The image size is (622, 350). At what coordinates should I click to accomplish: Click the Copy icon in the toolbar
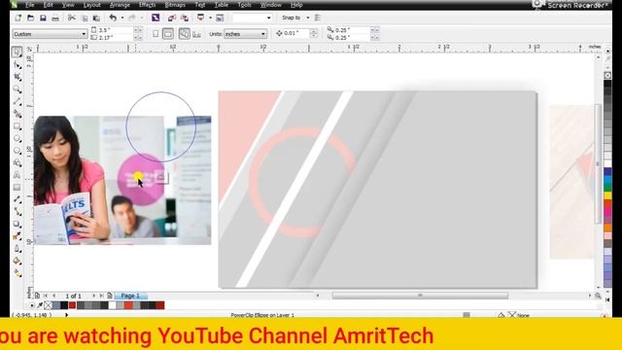click(85, 17)
